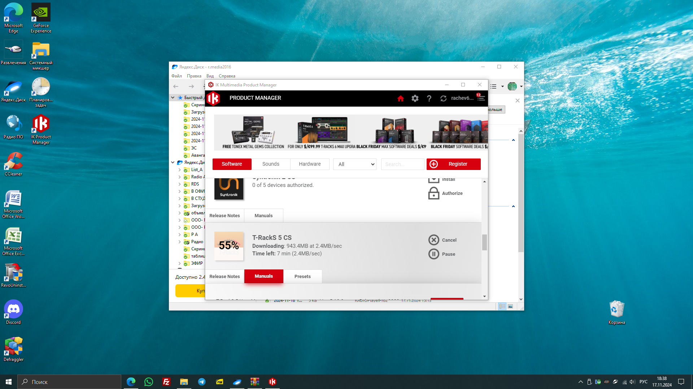Image resolution: width=693 pixels, height=389 pixels.
Task: Open the help question mark icon
Action: (x=429, y=98)
